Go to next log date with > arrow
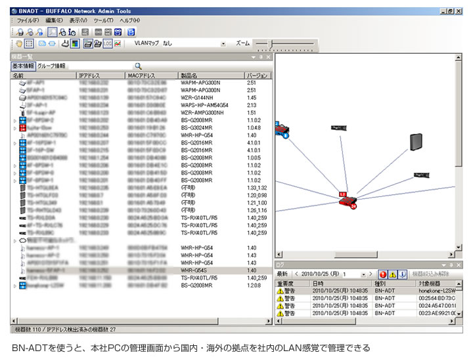The image size is (473, 361). 371,274
